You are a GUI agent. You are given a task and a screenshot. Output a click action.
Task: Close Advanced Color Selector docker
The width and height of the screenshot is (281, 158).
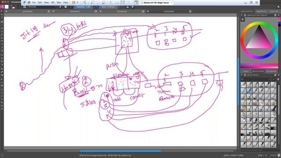[x=279, y=15]
